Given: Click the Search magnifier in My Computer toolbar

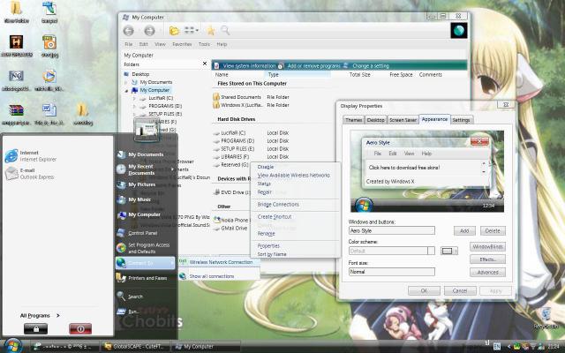Looking at the screenshot, I should [x=226, y=31].
